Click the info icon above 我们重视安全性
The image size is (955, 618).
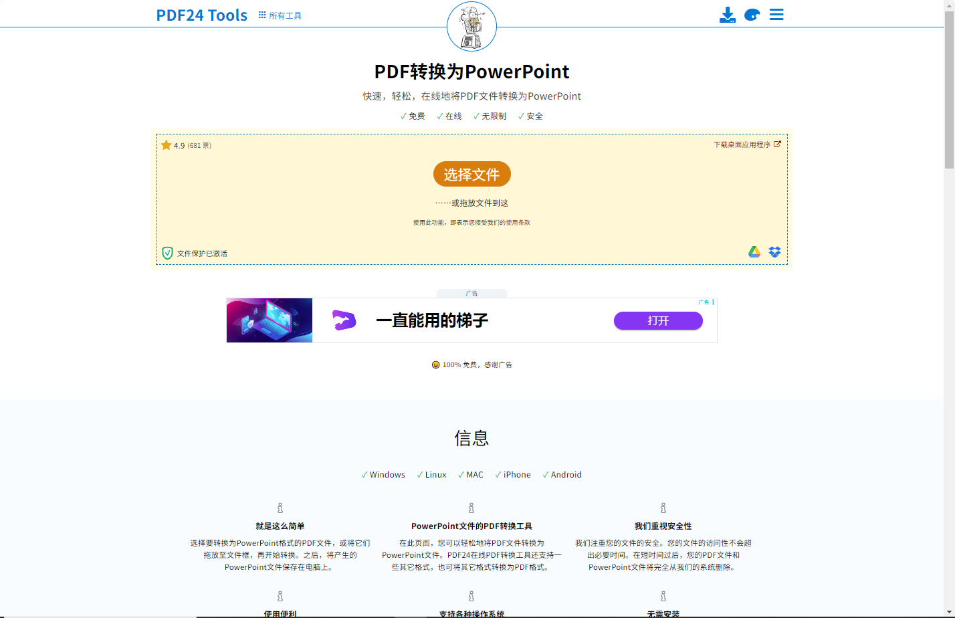tap(663, 508)
